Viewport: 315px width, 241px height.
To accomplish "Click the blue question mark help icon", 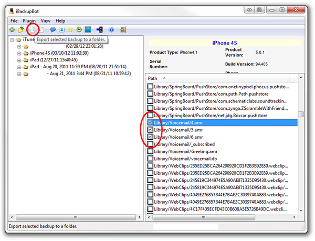I will click(x=111, y=29).
